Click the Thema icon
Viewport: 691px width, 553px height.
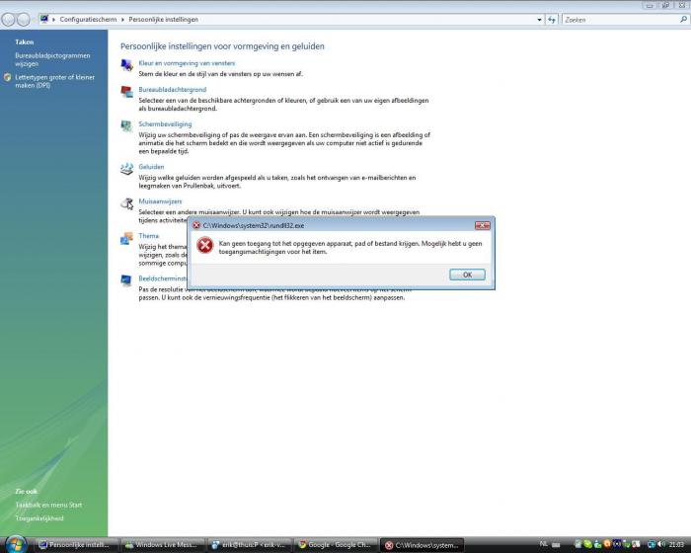coord(127,238)
